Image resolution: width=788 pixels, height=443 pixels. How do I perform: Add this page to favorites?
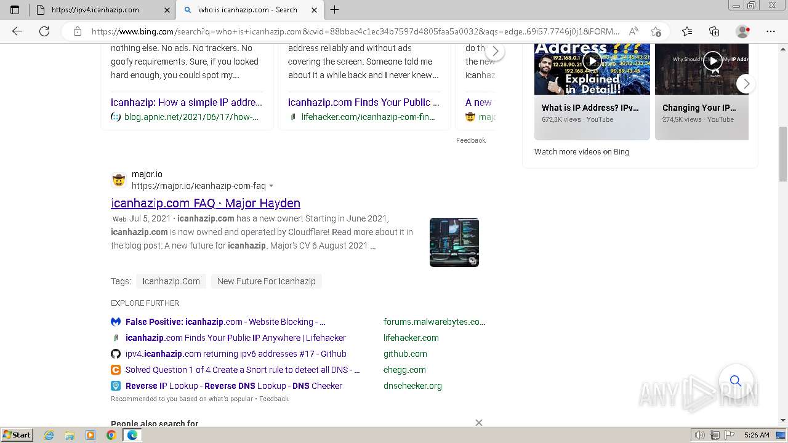656,31
